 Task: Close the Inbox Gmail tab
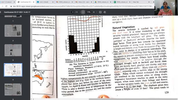click(x=92, y=2)
